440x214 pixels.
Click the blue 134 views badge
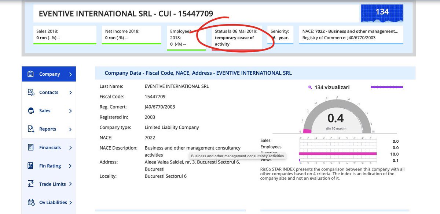pyautogui.click(x=382, y=13)
